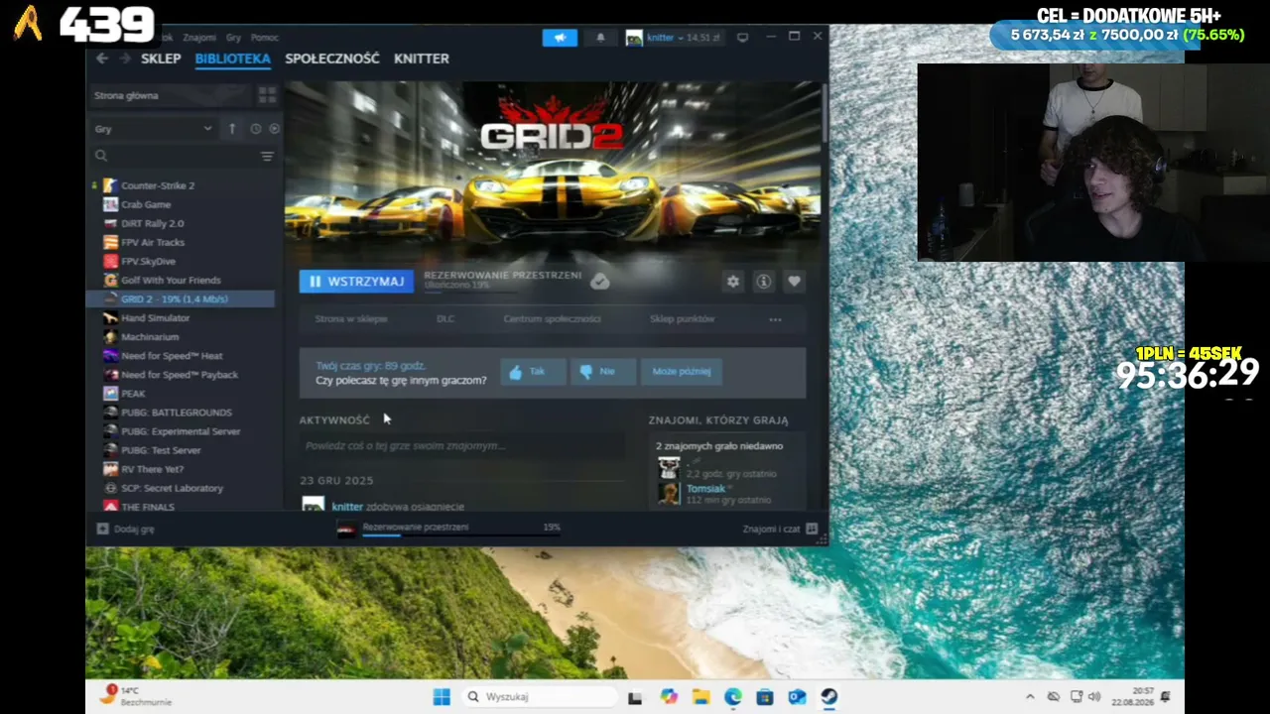Show GRID 2 game info panel

[763, 282]
